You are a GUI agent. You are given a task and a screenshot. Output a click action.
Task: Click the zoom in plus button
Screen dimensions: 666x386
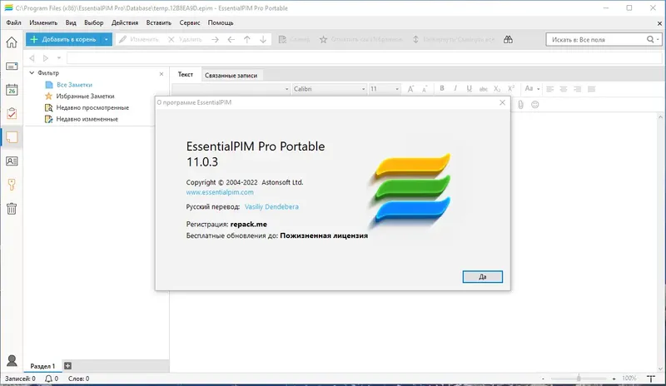tap(614, 379)
